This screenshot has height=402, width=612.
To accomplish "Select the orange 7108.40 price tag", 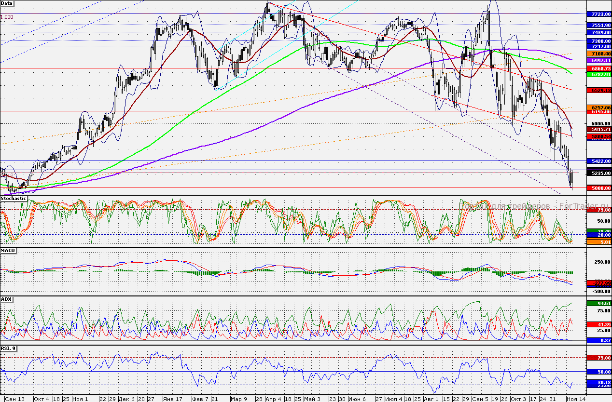I will point(598,54).
